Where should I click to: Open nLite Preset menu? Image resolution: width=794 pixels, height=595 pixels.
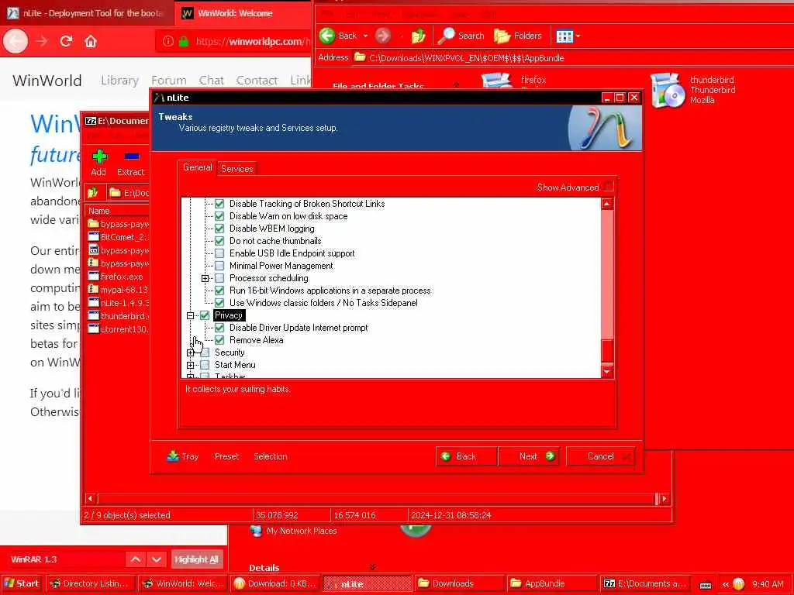(x=226, y=456)
